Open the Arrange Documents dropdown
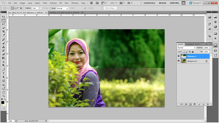 pos(122,3)
